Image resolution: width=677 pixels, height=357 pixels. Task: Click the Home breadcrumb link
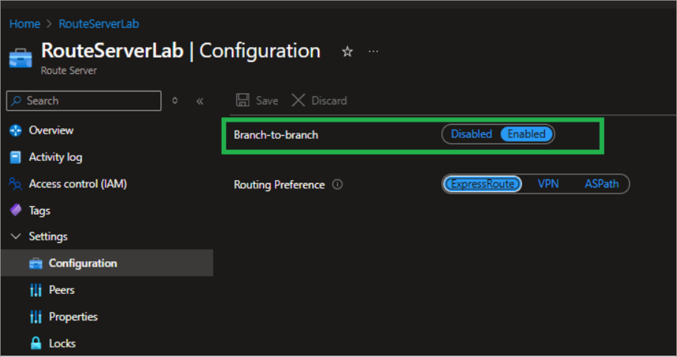click(x=25, y=24)
